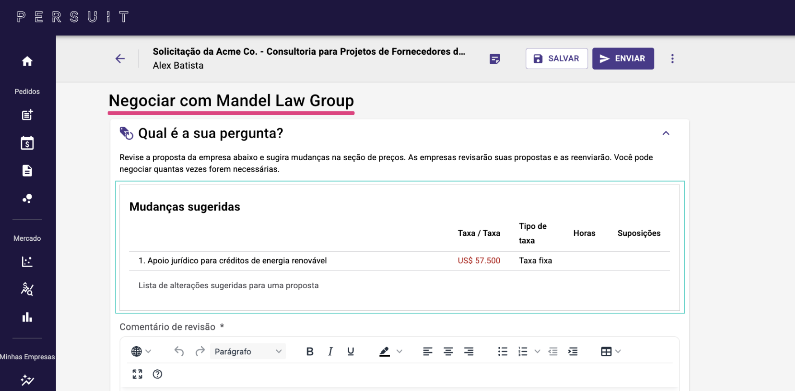
Task: Click the Mudanças sugeridas heading
Action: point(185,207)
